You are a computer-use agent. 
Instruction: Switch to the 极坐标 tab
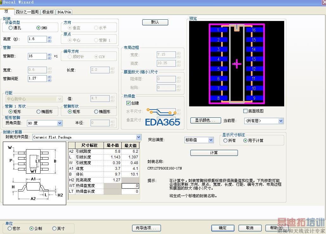(x=48, y=12)
